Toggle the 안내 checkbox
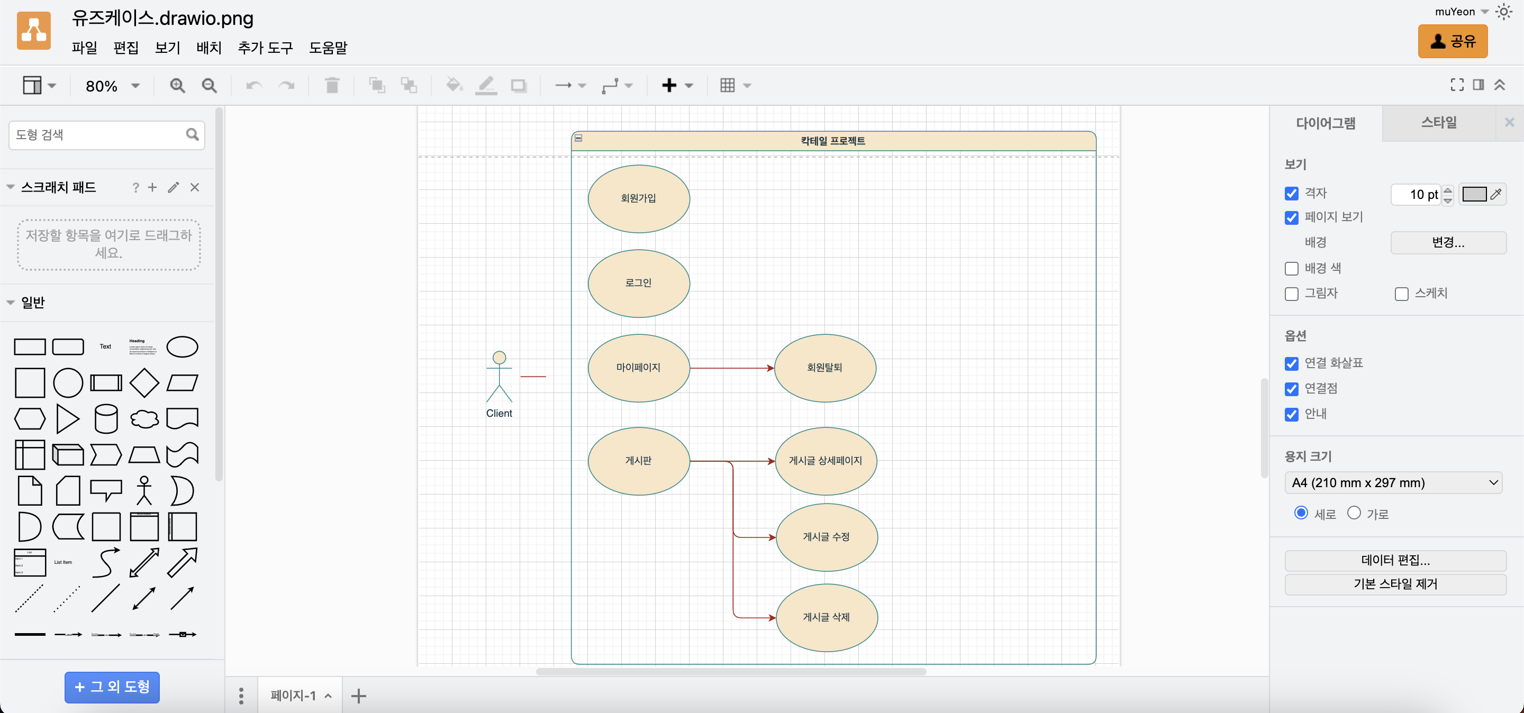The image size is (1524, 713). click(x=1292, y=415)
